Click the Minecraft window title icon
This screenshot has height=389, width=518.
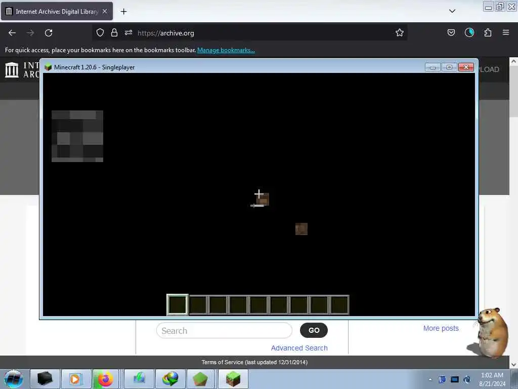pyautogui.click(x=48, y=67)
